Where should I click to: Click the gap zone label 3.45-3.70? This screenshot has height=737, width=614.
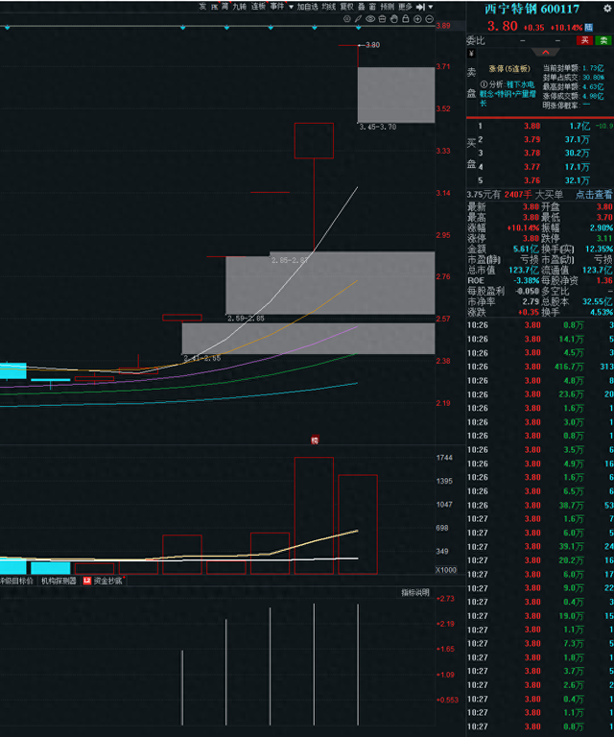coord(378,127)
